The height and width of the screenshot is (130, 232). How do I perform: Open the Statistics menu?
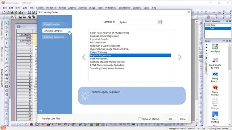(x=82, y=8)
